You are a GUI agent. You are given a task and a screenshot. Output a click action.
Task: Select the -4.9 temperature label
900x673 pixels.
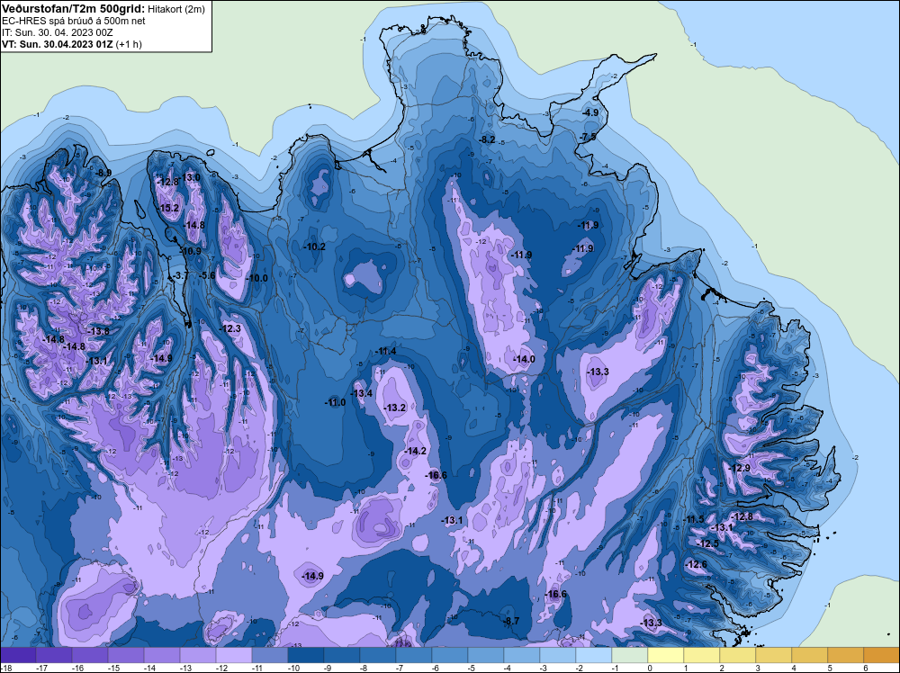click(590, 112)
